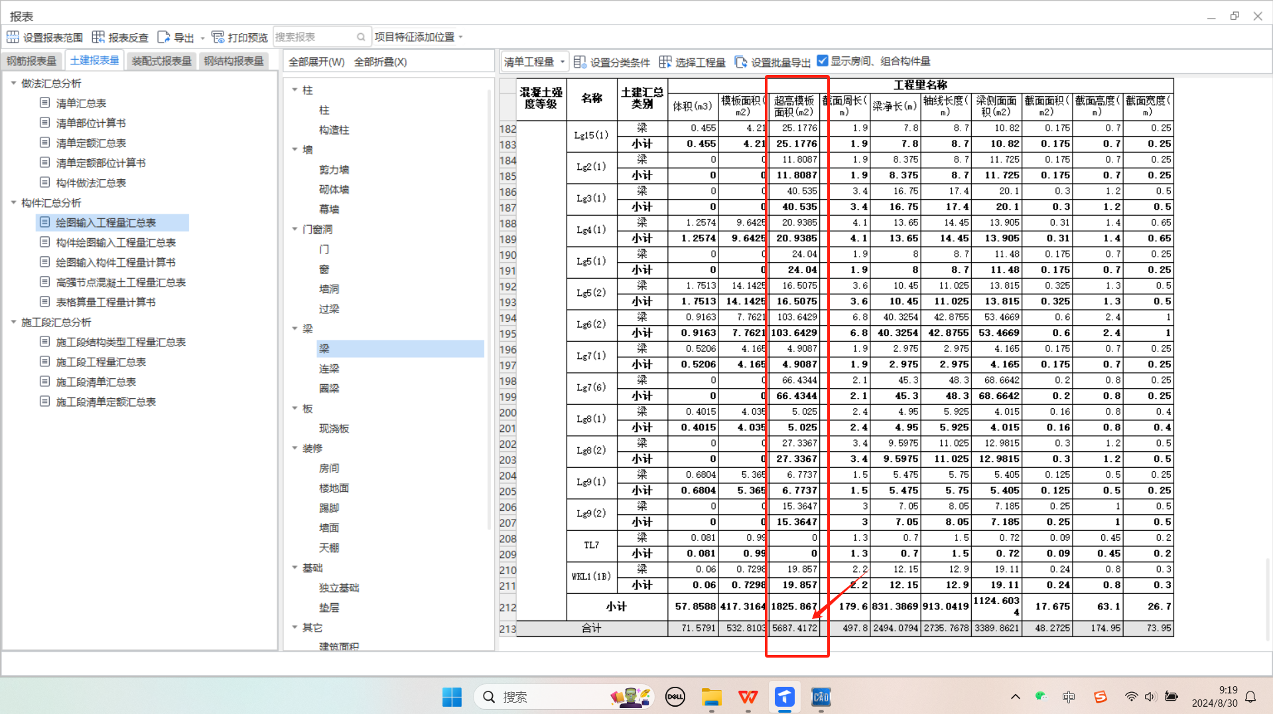Collapse the 装修 category node
The height and width of the screenshot is (714, 1273).
pyautogui.click(x=295, y=448)
